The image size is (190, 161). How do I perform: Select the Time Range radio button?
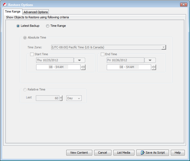tap(48, 26)
